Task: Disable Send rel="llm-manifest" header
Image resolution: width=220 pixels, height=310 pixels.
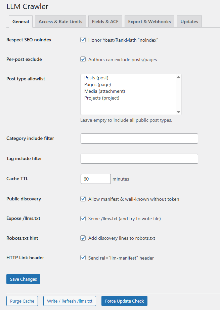Action: (x=83, y=258)
